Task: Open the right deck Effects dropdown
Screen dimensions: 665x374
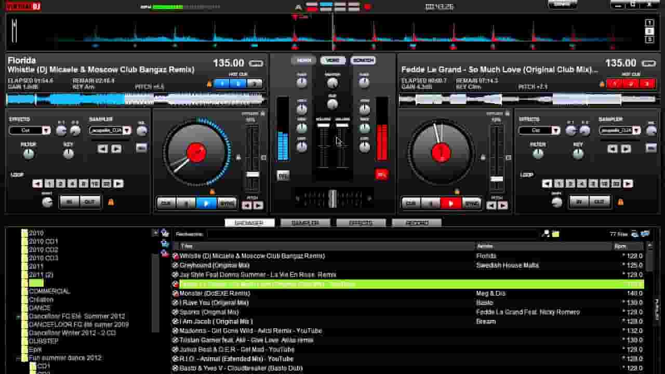Action: point(556,130)
